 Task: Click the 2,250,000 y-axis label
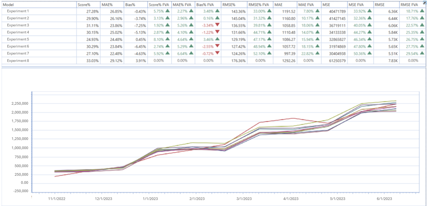20,103
